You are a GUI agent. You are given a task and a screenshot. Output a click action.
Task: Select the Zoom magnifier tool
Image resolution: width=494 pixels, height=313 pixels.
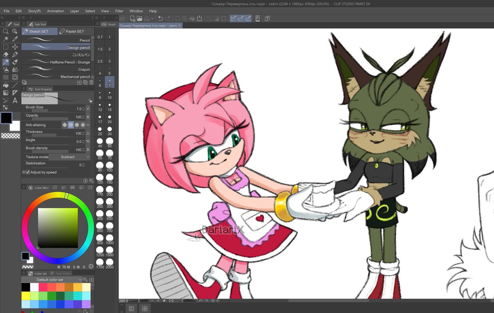point(6,31)
